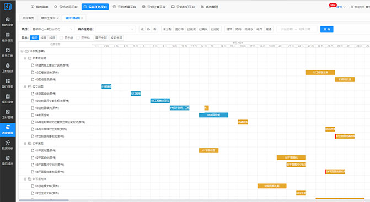Viewport: 370px width, 202px height.
Task: Collapse the 02立剖面 tree folder
Action: [25, 86]
